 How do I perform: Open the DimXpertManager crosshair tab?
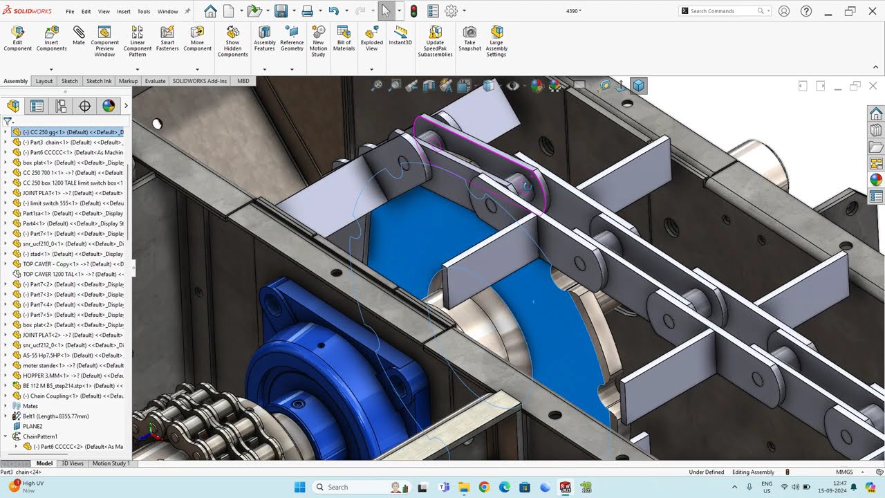click(x=85, y=106)
